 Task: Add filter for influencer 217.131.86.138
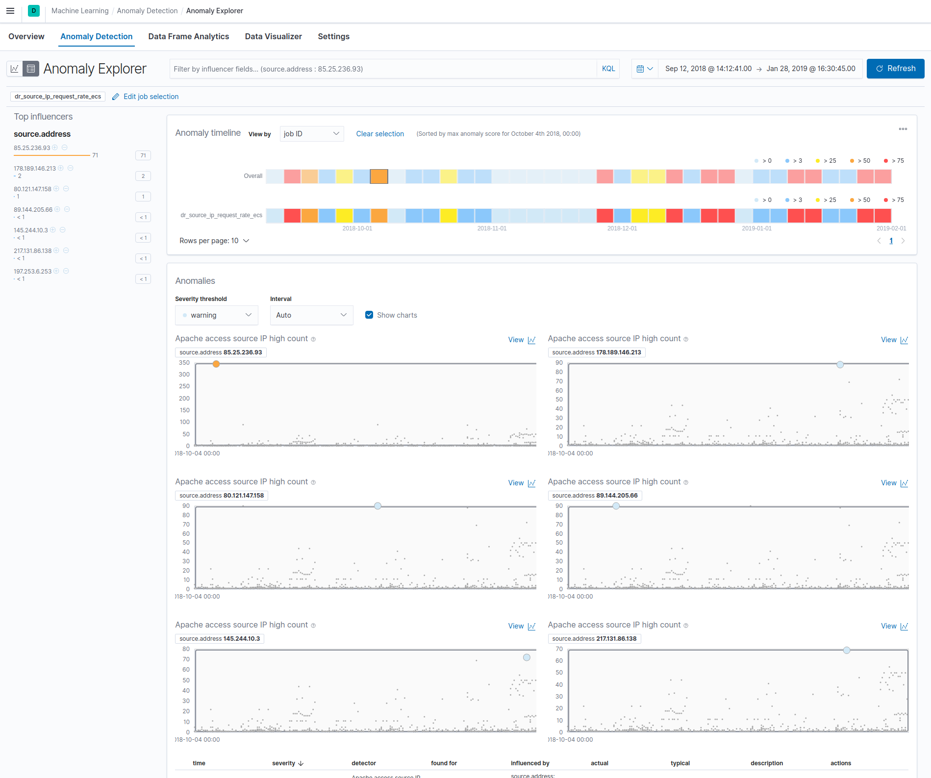[x=56, y=251]
